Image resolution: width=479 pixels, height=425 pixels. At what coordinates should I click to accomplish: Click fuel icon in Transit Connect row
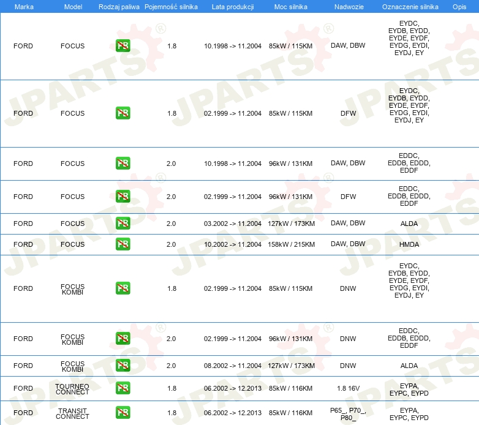tap(123, 413)
